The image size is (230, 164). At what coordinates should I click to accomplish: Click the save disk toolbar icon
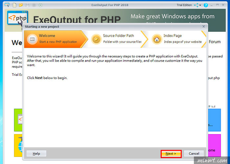[27, 5]
